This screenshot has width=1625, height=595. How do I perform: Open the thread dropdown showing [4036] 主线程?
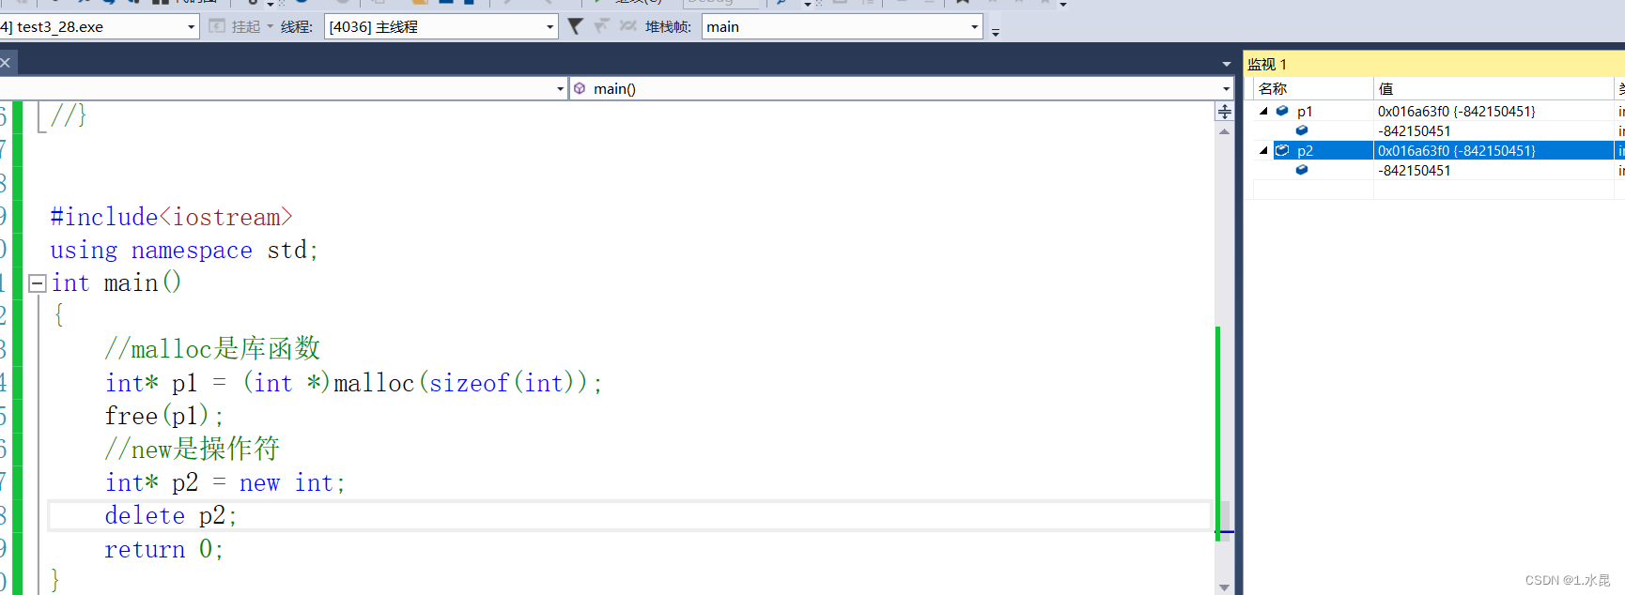click(x=441, y=26)
